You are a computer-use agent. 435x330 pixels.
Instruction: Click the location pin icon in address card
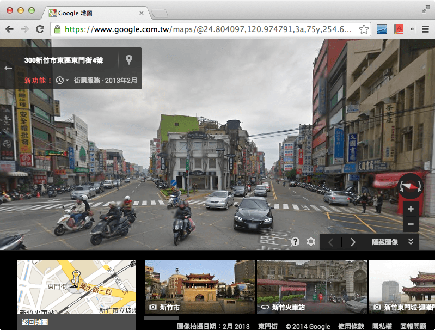[x=129, y=60]
